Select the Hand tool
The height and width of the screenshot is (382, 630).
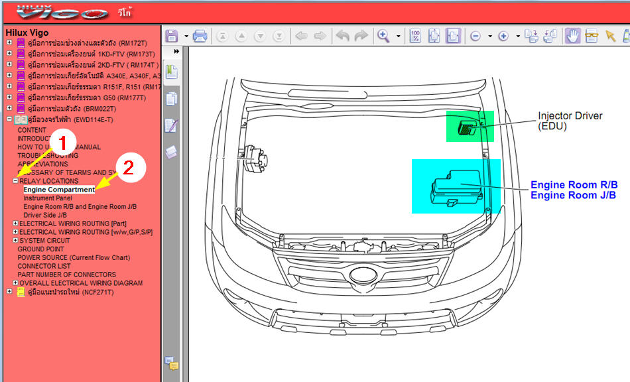(x=572, y=36)
